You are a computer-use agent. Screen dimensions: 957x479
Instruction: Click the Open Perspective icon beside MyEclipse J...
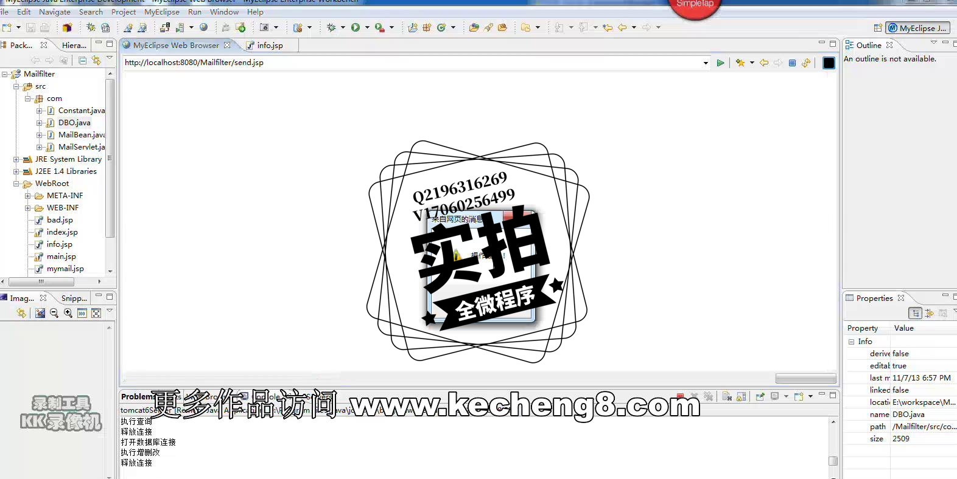[x=878, y=28]
